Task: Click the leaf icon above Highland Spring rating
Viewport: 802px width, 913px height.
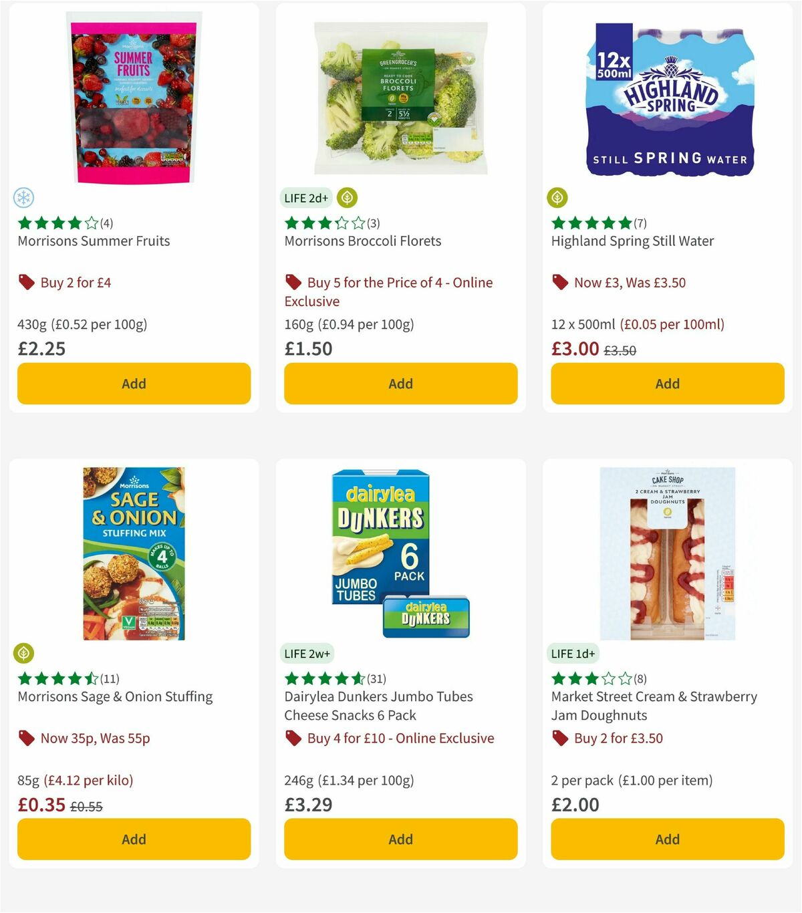Action: click(557, 198)
